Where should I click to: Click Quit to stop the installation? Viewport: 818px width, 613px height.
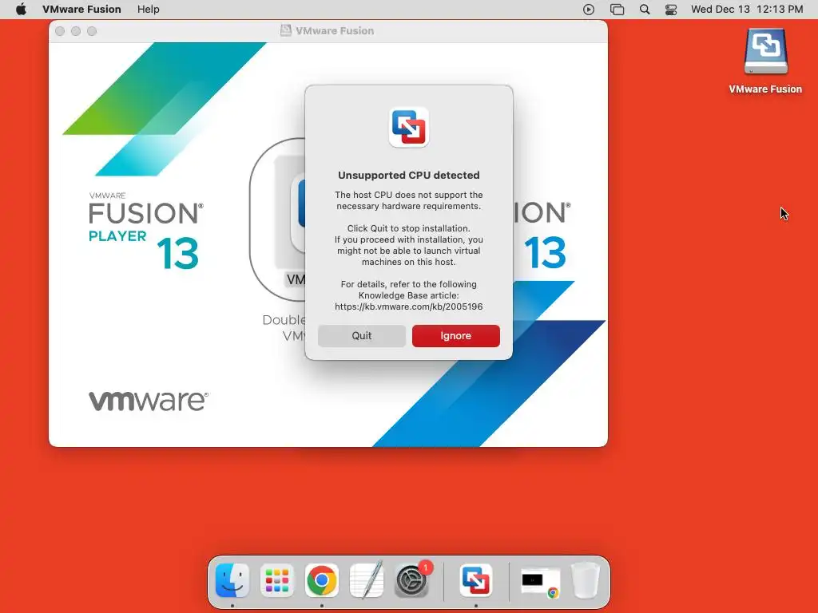pos(362,336)
